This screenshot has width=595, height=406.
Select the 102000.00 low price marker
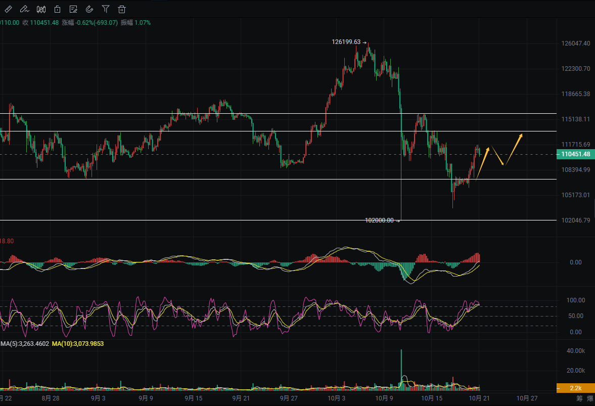click(x=379, y=220)
